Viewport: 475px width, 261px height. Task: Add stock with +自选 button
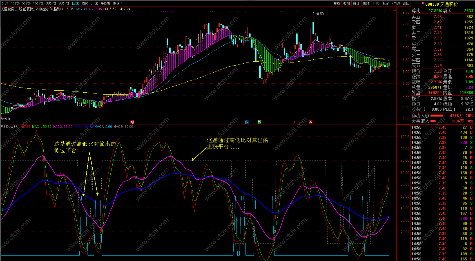pyautogui.click(x=396, y=3)
